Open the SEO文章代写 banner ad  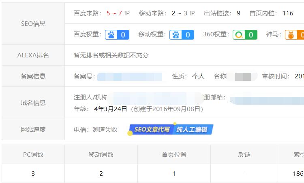[171, 129]
